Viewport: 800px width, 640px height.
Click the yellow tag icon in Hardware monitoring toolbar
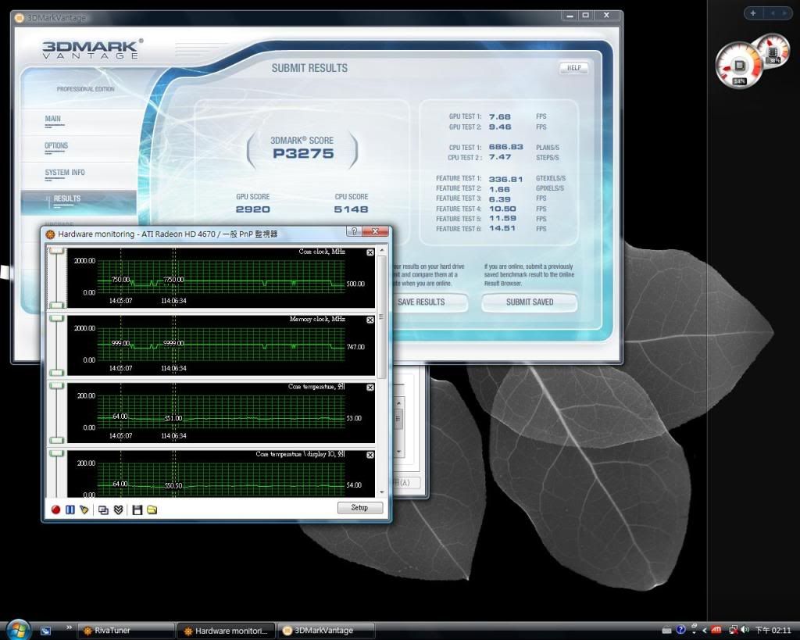click(x=84, y=509)
